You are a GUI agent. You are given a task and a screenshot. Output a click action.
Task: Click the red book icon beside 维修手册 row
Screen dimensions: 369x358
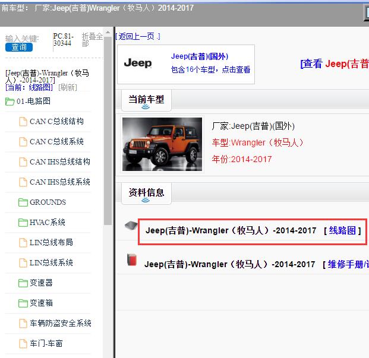tap(132, 260)
